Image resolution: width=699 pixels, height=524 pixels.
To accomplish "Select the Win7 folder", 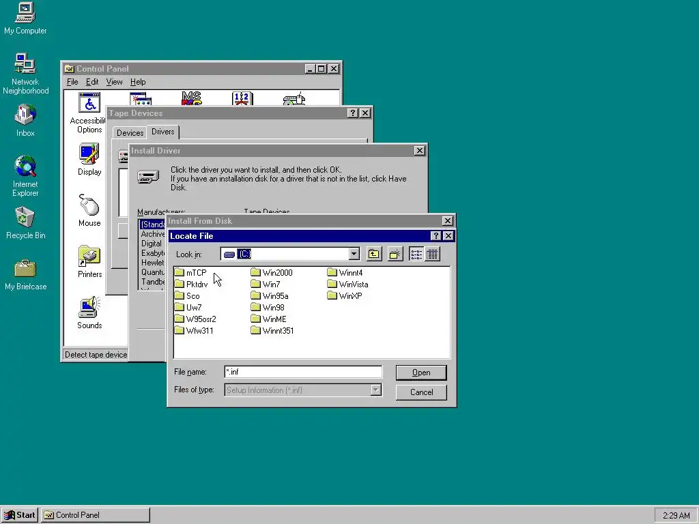I will pyautogui.click(x=266, y=285).
